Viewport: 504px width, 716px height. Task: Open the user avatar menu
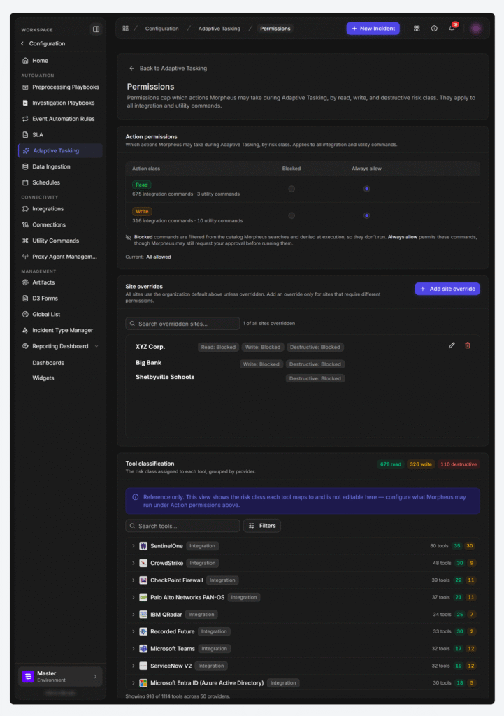[x=476, y=29]
